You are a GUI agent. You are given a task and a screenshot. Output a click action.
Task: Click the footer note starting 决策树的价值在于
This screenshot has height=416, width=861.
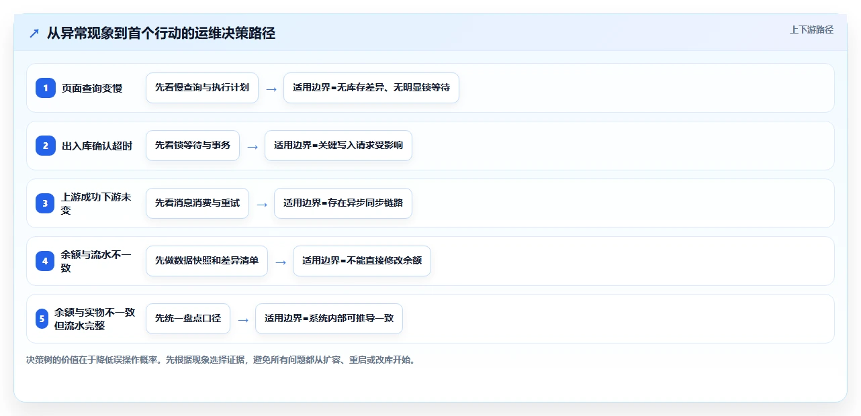[222, 360]
